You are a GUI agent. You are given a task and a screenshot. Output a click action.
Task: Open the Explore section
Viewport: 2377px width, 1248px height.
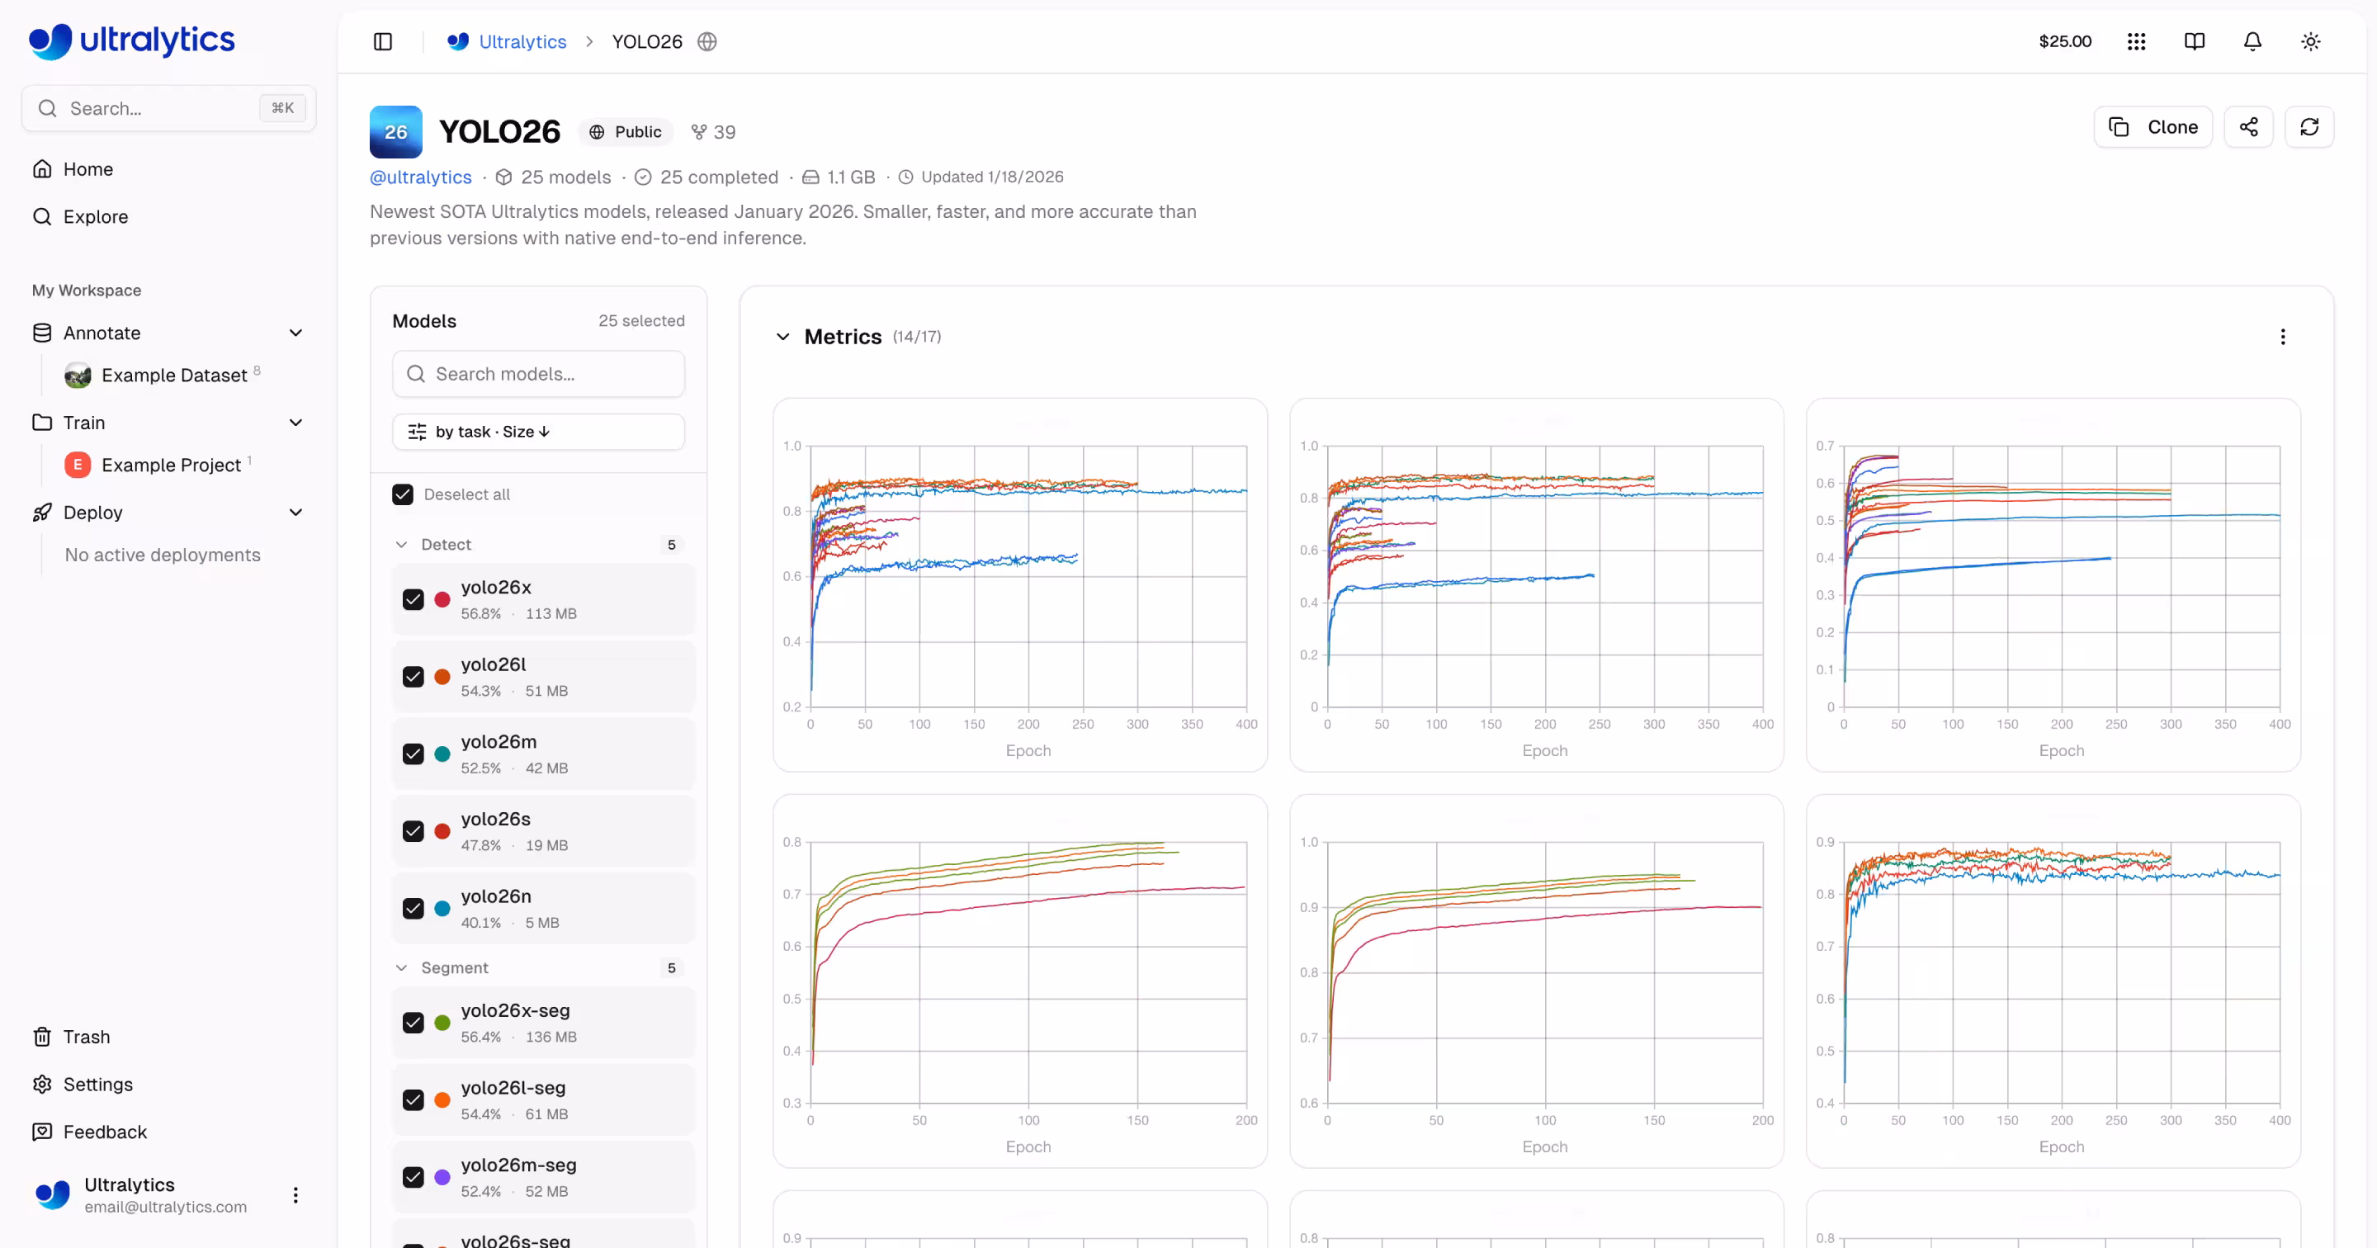click(x=96, y=216)
